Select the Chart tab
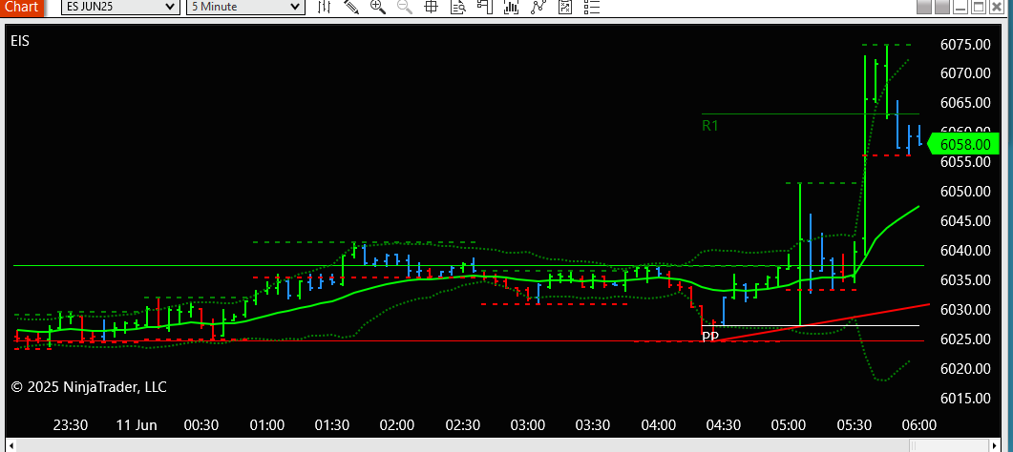 pyautogui.click(x=21, y=7)
